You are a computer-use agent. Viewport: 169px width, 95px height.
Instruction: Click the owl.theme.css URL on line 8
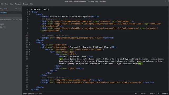click(96, 28)
